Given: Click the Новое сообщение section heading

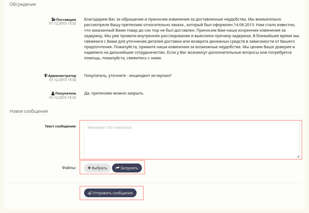Looking at the screenshot, I should click(29, 111).
